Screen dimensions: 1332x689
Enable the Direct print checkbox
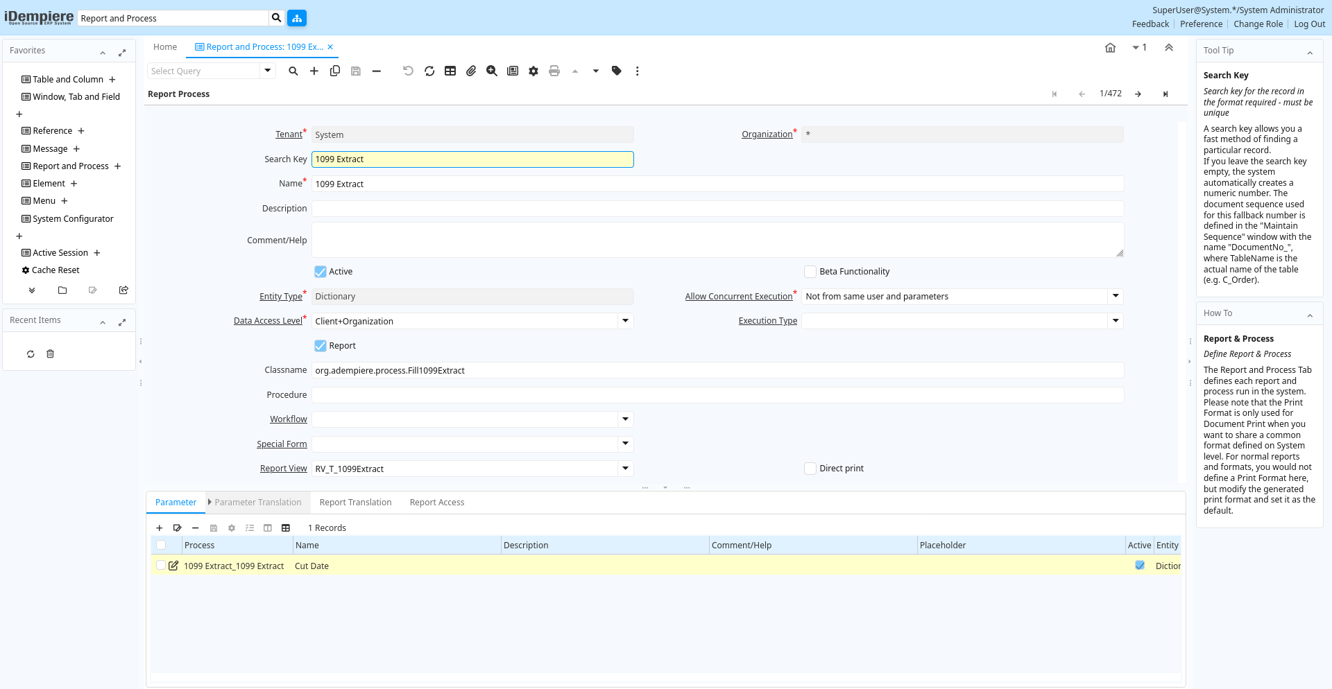point(810,469)
